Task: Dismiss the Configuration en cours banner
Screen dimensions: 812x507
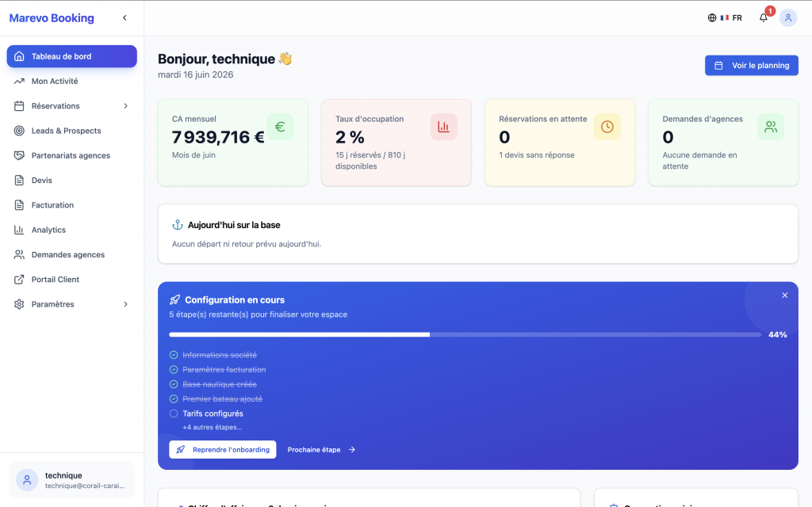Action: 784,295
